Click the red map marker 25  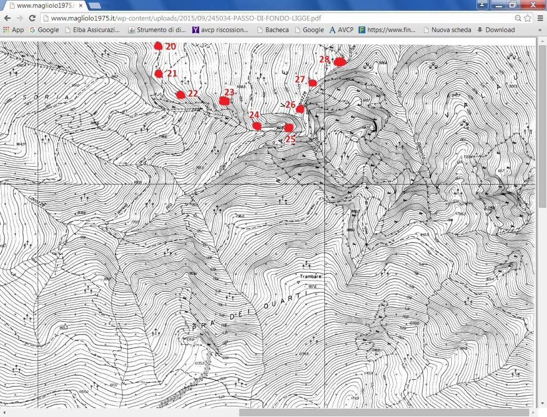point(288,127)
